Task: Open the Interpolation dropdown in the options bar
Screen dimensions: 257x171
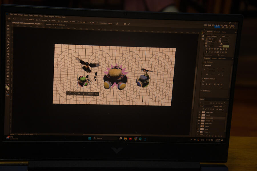Action: tap(111, 23)
